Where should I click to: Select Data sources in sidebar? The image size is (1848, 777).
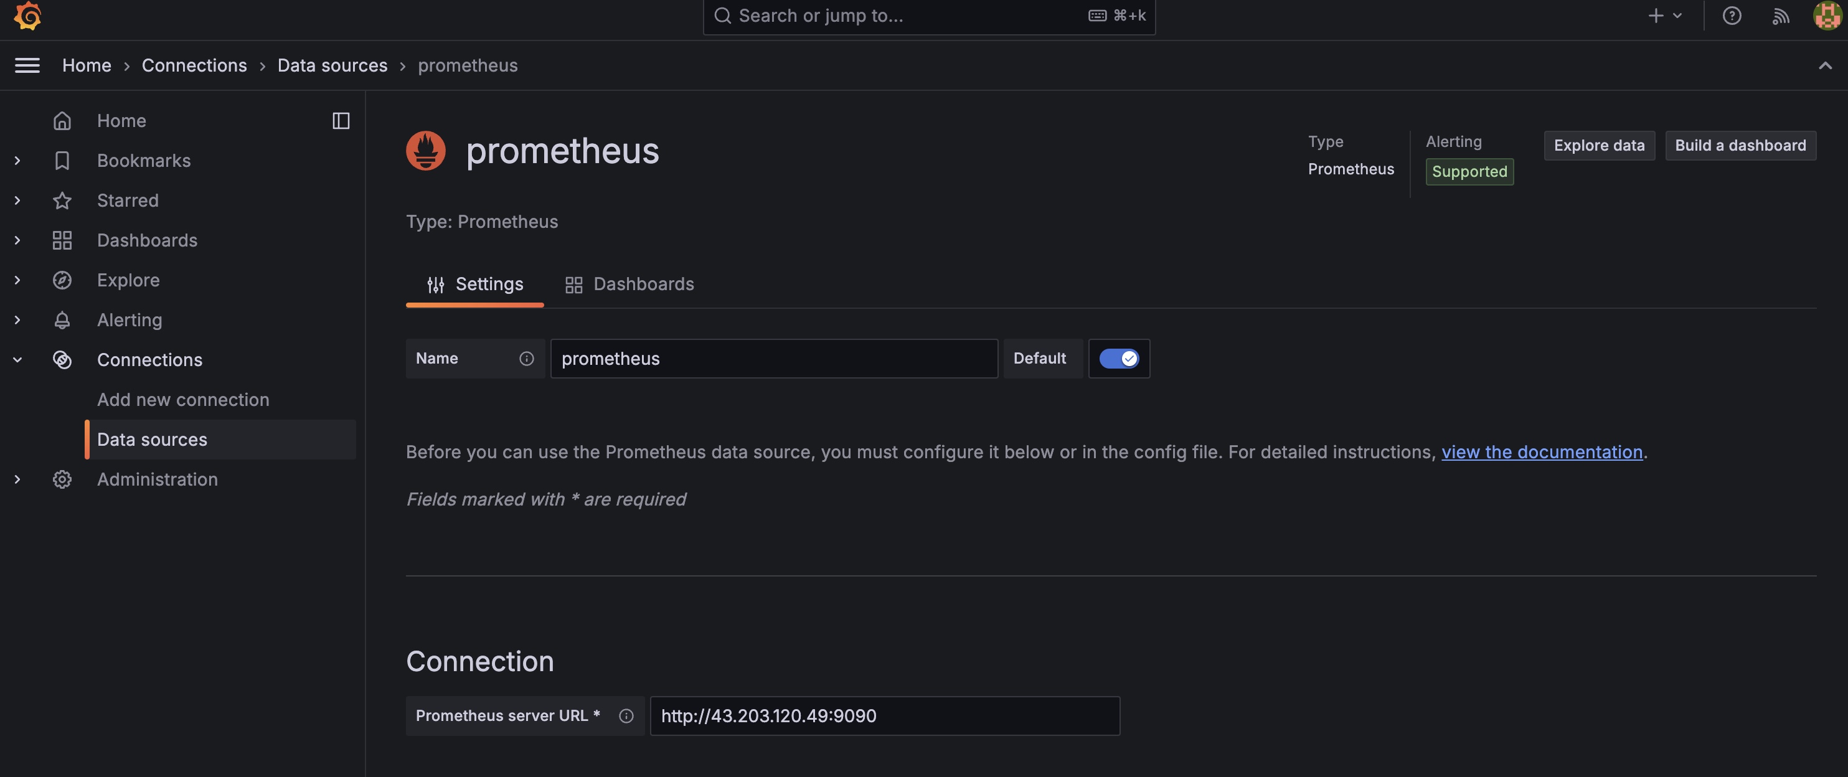[220, 439]
